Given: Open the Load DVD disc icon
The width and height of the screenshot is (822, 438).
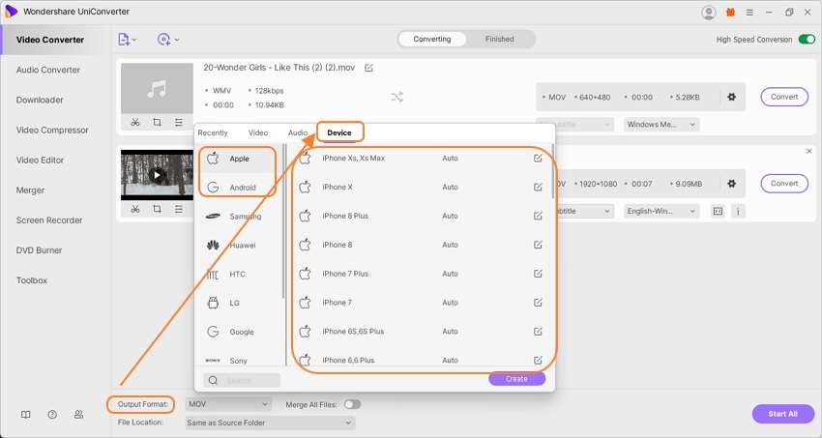Looking at the screenshot, I should [x=163, y=40].
